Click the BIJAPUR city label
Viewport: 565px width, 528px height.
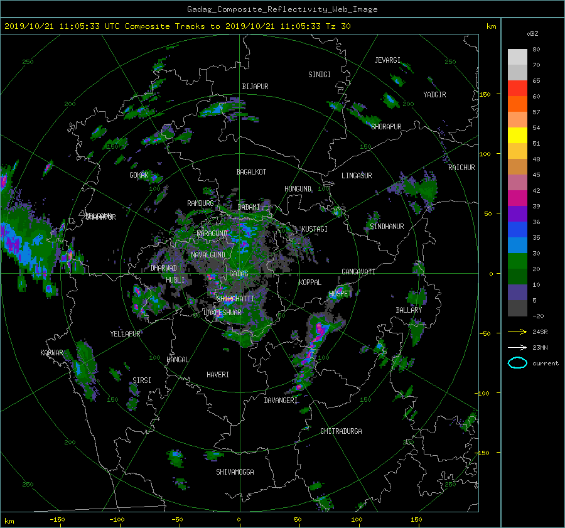pos(255,87)
